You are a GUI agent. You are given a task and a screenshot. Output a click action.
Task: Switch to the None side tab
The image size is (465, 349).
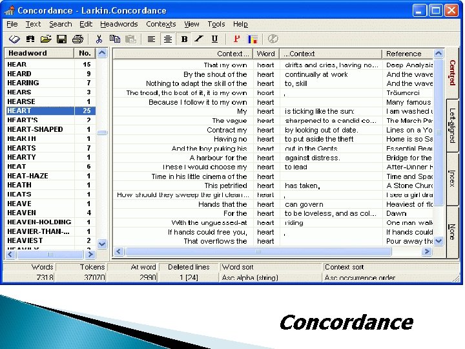[x=452, y=232]
